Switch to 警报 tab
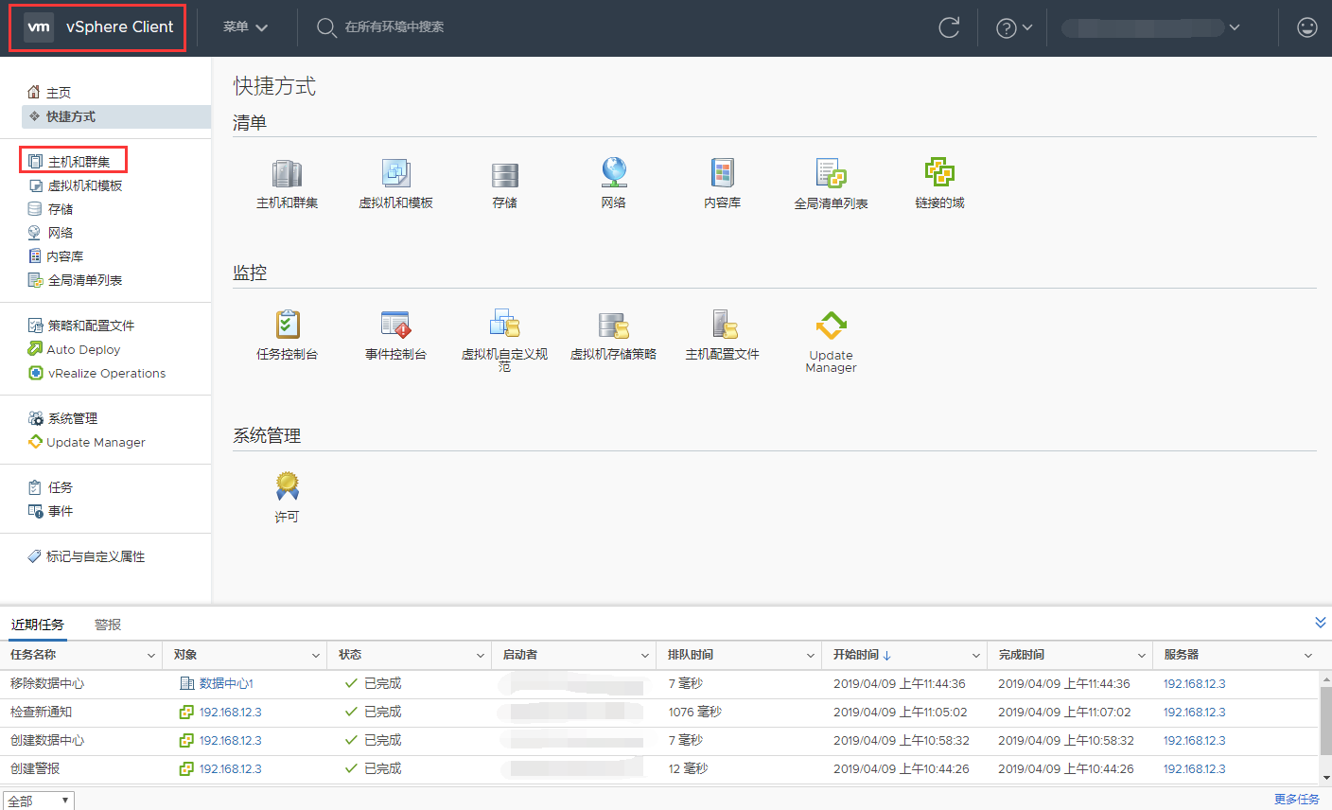 point(108,625)
